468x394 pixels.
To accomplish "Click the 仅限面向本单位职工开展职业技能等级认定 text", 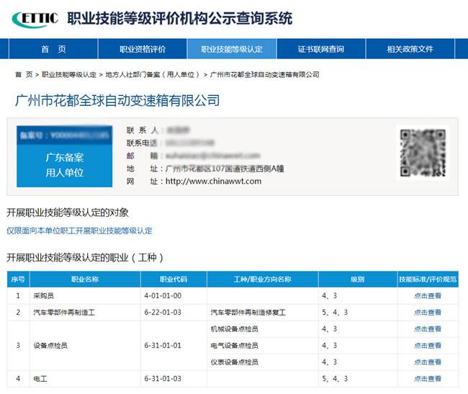I will 79,231.
